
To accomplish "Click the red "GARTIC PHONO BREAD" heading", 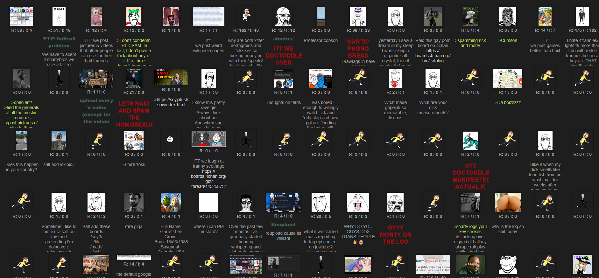I will point(358,48).
